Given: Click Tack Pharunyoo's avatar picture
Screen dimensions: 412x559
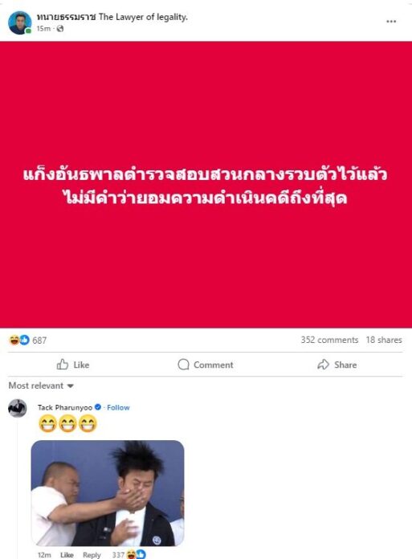Looking at the screenshot, I should (18, 408).
